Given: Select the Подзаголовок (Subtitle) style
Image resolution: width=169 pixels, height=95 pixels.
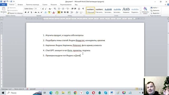Looking at the screenshot, I should tap(135, 11).
